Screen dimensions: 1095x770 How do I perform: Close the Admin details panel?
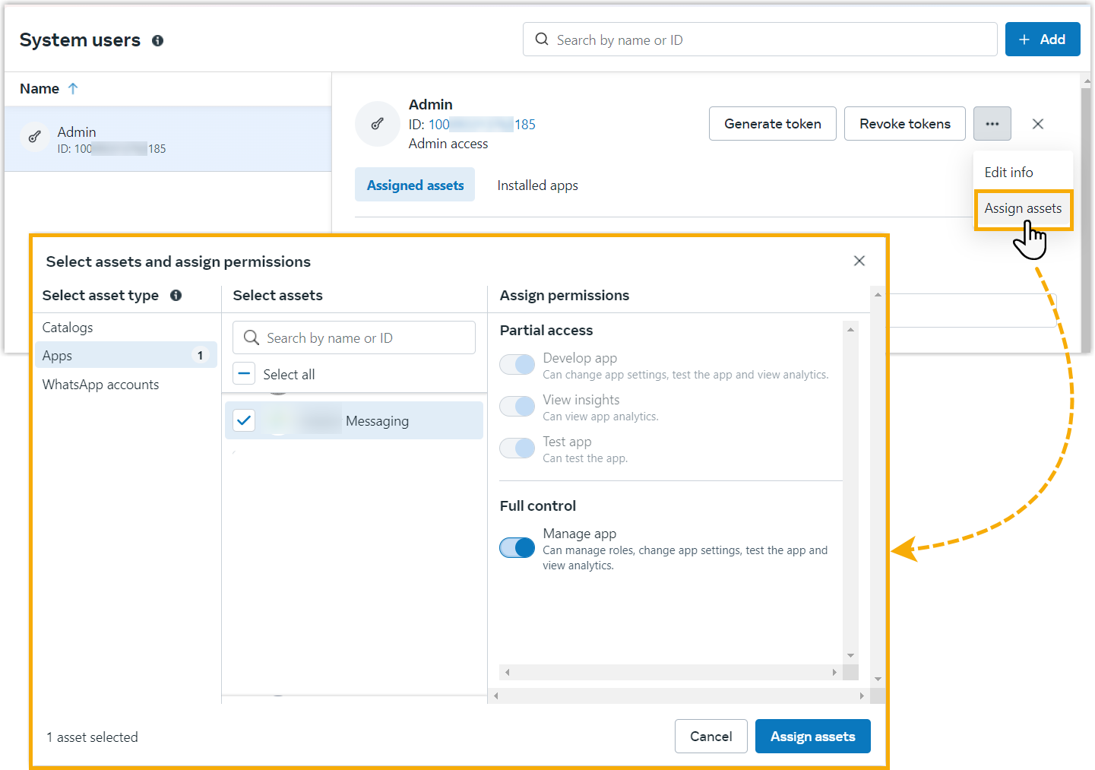tap(1038, 124)
